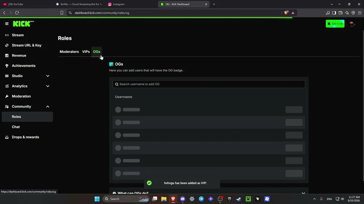The width and height of the screenshot is (364, 204).
Task: Open the Brave VPN shield icon
Action: click(x=353, y=13)
